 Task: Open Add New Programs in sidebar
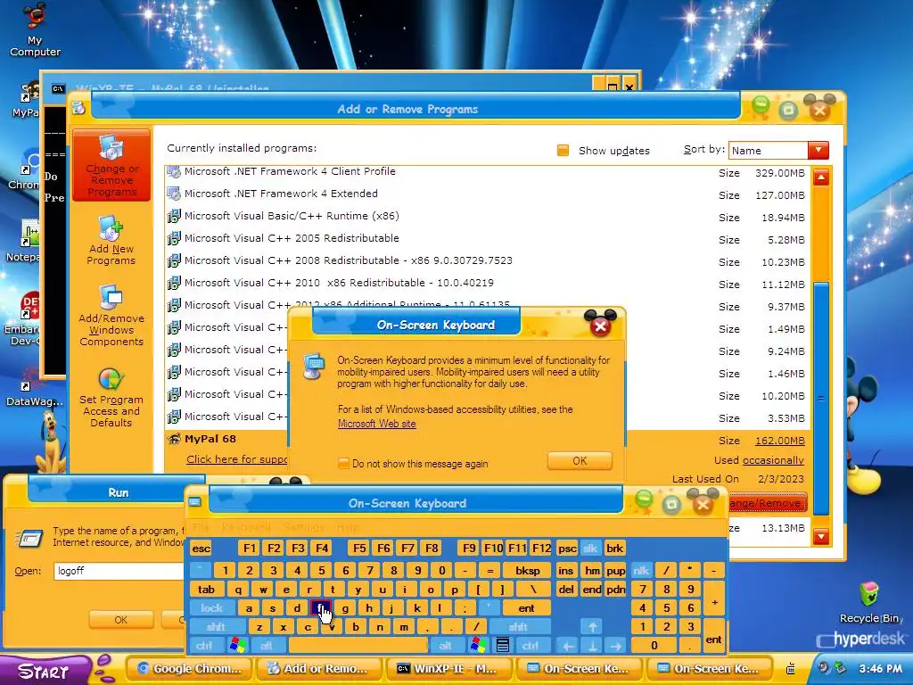[111, 240]
